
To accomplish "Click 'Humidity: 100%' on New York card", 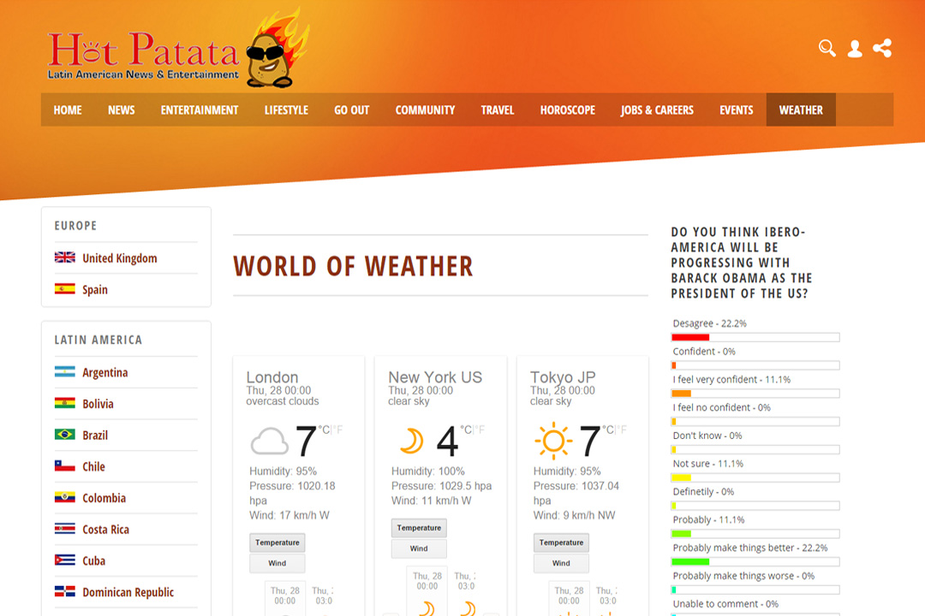I will coord(428,471).
